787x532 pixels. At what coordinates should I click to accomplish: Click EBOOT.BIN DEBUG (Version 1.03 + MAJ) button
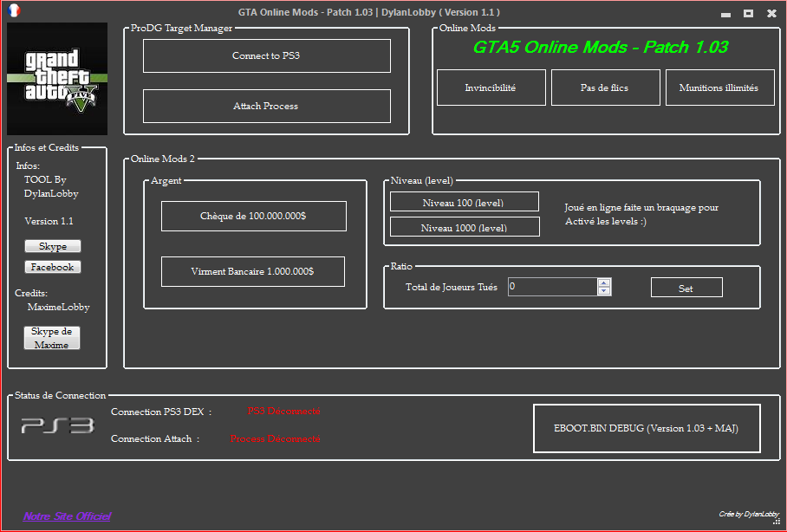pos(647,429)
